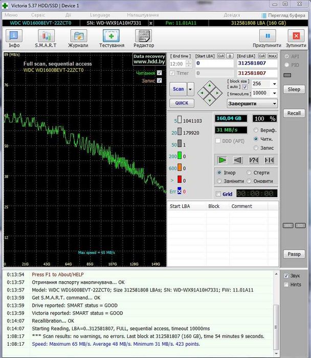Open the Сервіс menu

coord(37,15)
